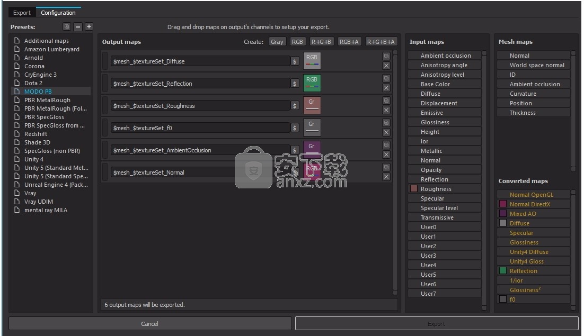The height and width of the screenshot is (336, 584).
Task: Click the Output maps vertical scrollbar
Action: [x=395, y=173]
